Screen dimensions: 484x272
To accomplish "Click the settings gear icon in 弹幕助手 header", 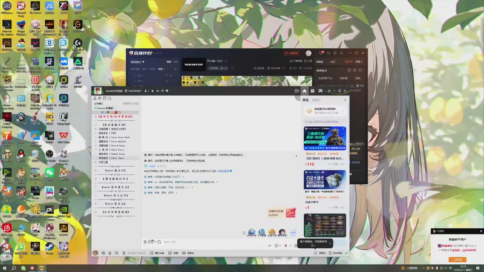I will pyautogui.click(x=355, y=70).
